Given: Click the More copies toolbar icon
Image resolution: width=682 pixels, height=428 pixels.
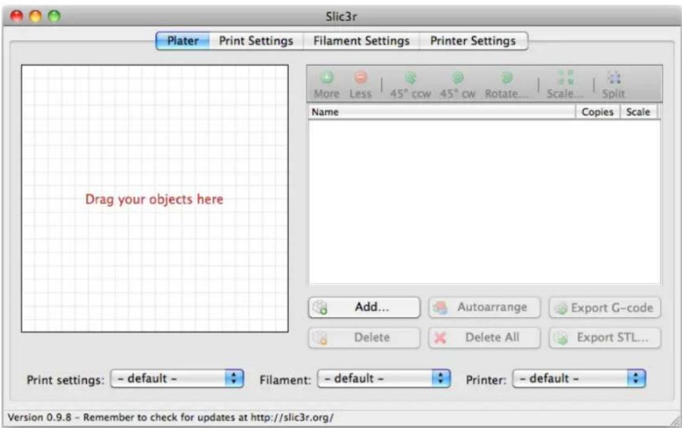Looking at the screenshot, I should tap(326, 85).
